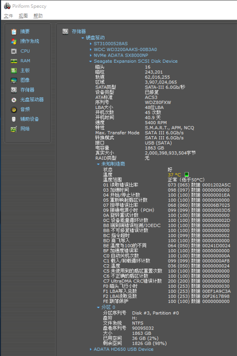The image size is (237, 356).
Task: Click the 5400 RPM speed value
Action: pyautogui.click(x=156, y=122)
